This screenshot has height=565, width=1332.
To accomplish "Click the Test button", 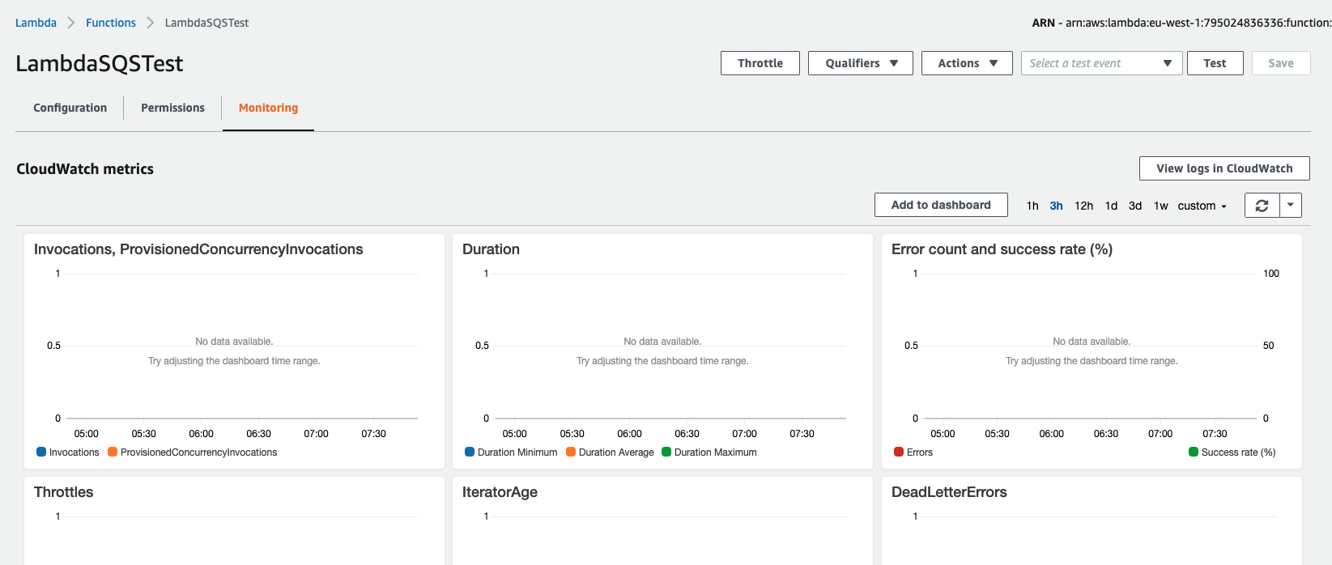I will tap(1215, 63).
